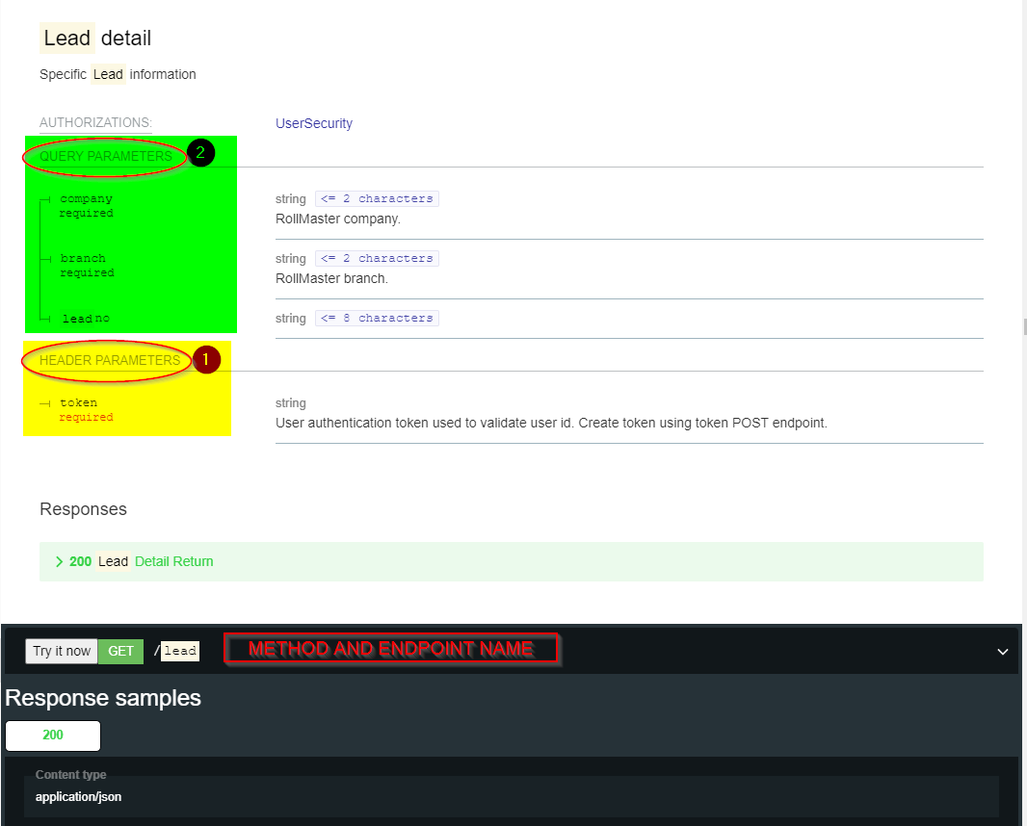This screenshot has width=1027, height=826.
Task: Click the Lead detail page heading
Action: 95,38
